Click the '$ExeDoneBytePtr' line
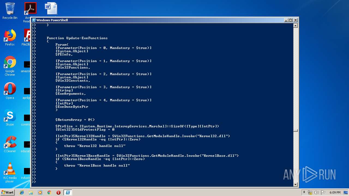349x196 pixels. 72,107
